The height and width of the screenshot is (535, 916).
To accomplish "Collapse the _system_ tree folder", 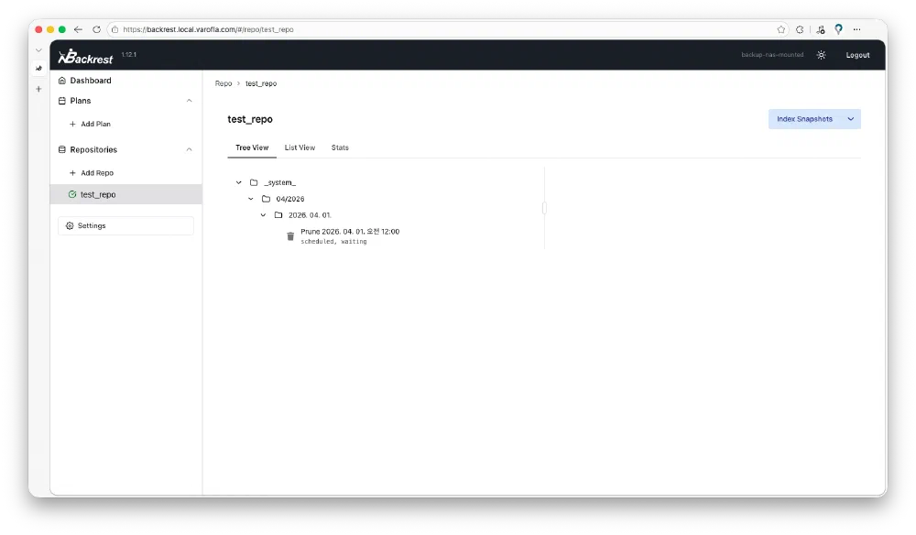I will point(239,182).
